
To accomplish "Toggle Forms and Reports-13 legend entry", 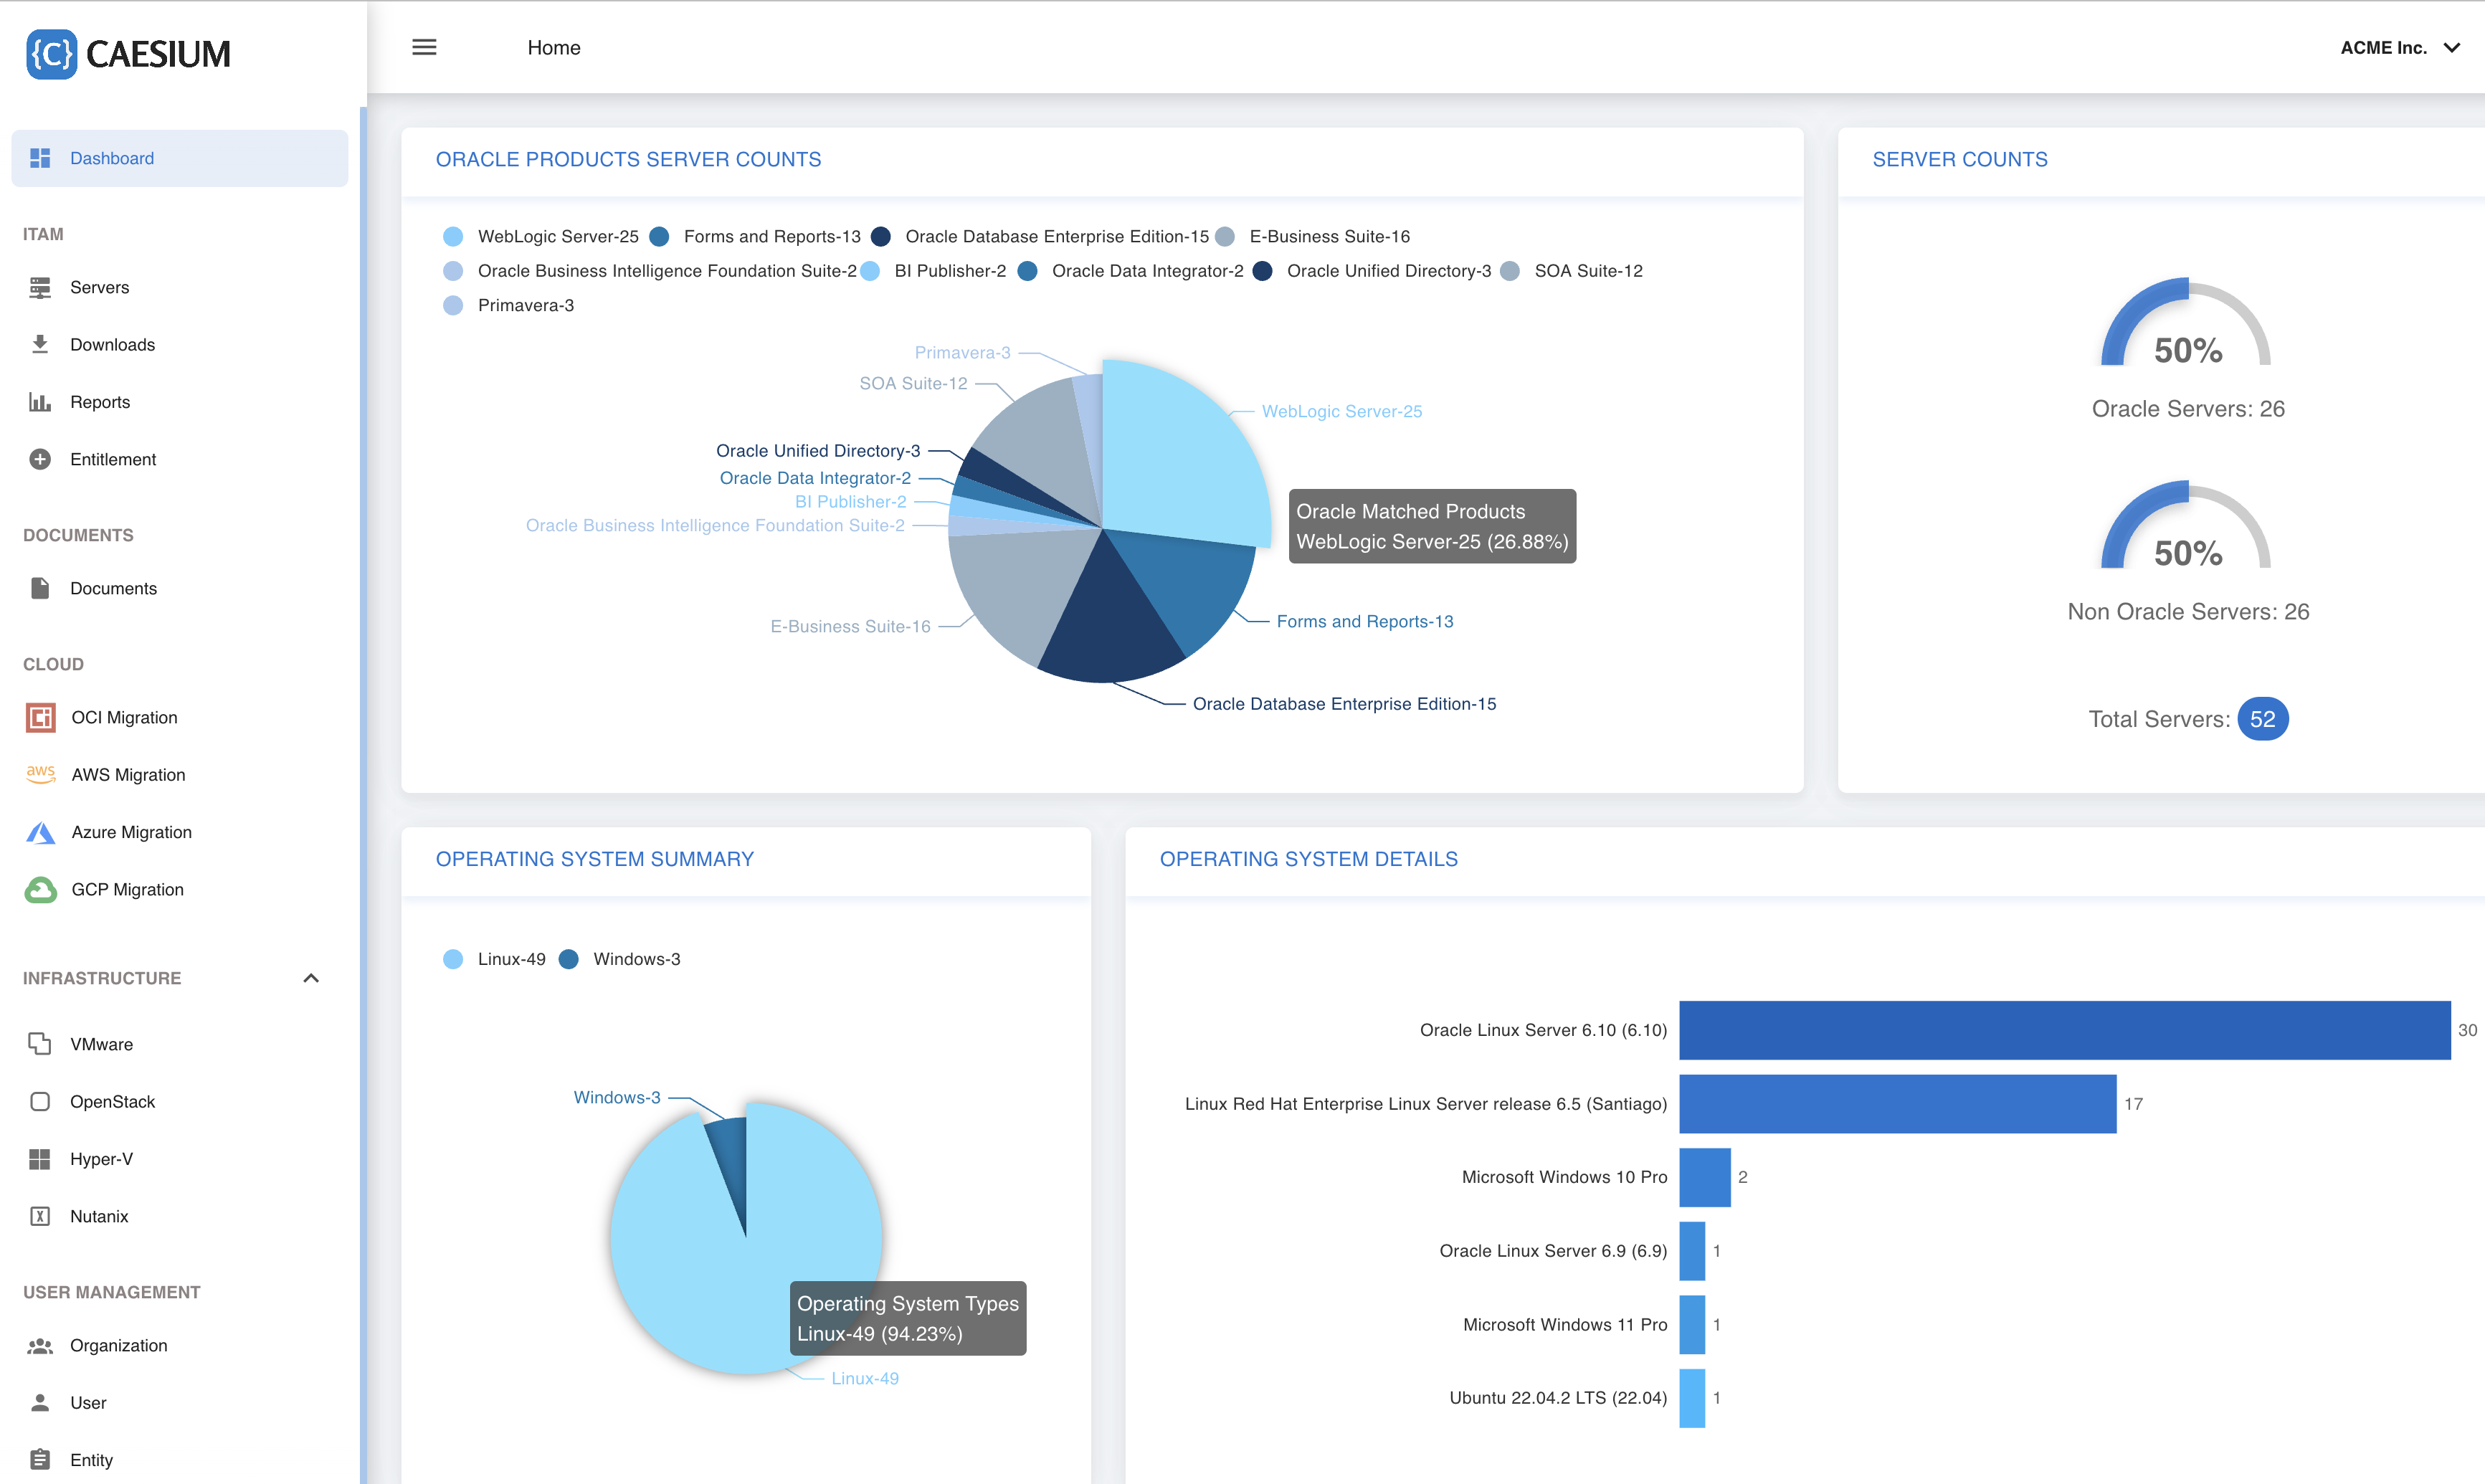I will 755,236.
